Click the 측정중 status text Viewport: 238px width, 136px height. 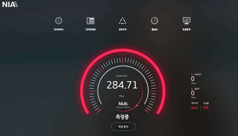point(122,117)
